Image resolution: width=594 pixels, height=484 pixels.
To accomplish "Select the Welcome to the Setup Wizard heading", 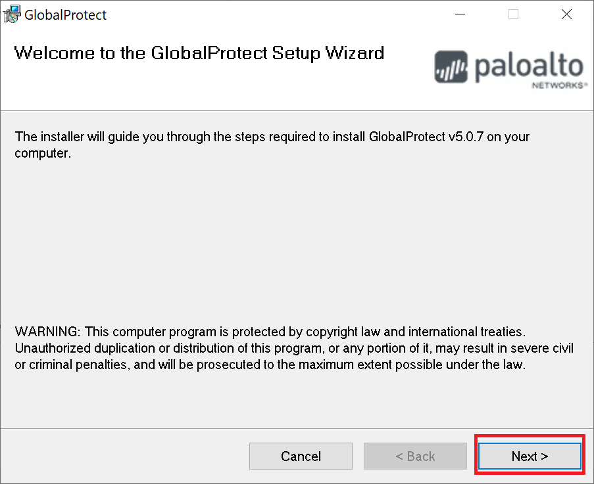I will (x=199, y=53).
